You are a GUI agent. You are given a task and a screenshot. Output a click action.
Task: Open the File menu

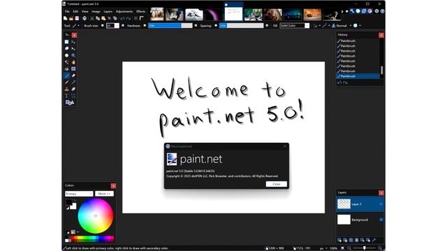pyautogui.click(x=67, y=12)
